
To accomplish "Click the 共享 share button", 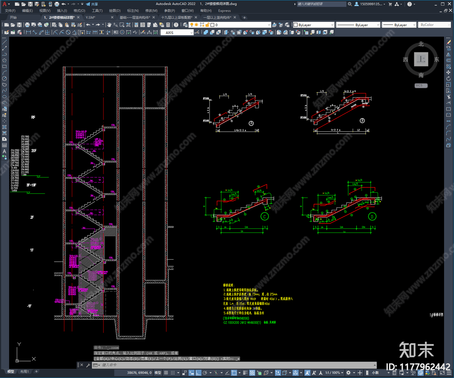I will coord(92,4).
